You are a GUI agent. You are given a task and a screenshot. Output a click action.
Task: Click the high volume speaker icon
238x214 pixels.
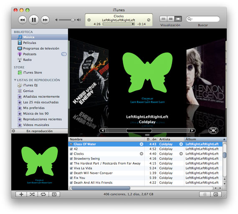pyautogui.click(x=79, y=20)
